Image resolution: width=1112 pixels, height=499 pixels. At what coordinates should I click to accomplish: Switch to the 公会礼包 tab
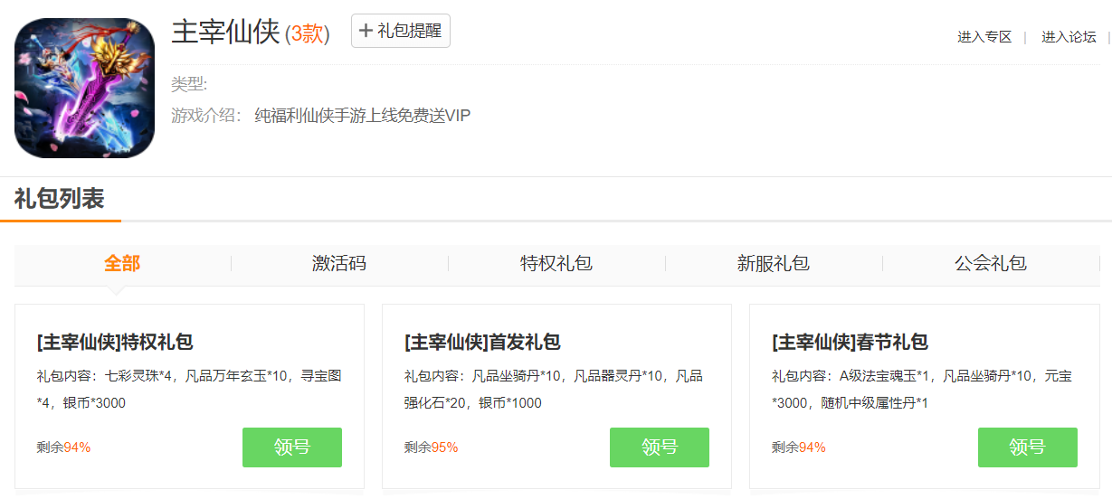pos(991,264)
